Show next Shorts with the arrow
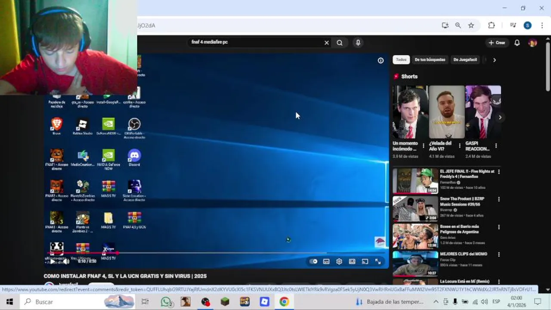551x310 pixels. coord(500,117)
